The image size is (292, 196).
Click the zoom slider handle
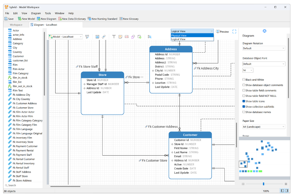pyautogui.click(x=264, y=184)
